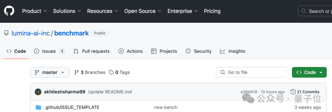Viewport: 332px width, 112px height.
Task: Expand the Enterprise menu
Action: [183, 11]
